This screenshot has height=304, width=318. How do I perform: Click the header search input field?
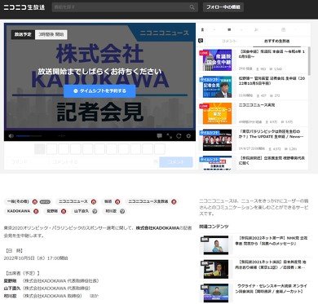click(x=121, y=7)
